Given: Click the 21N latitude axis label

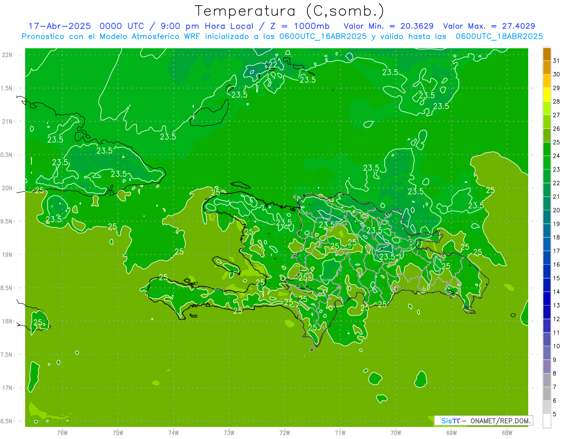Looking at the screenshot, I should [7, 121].
